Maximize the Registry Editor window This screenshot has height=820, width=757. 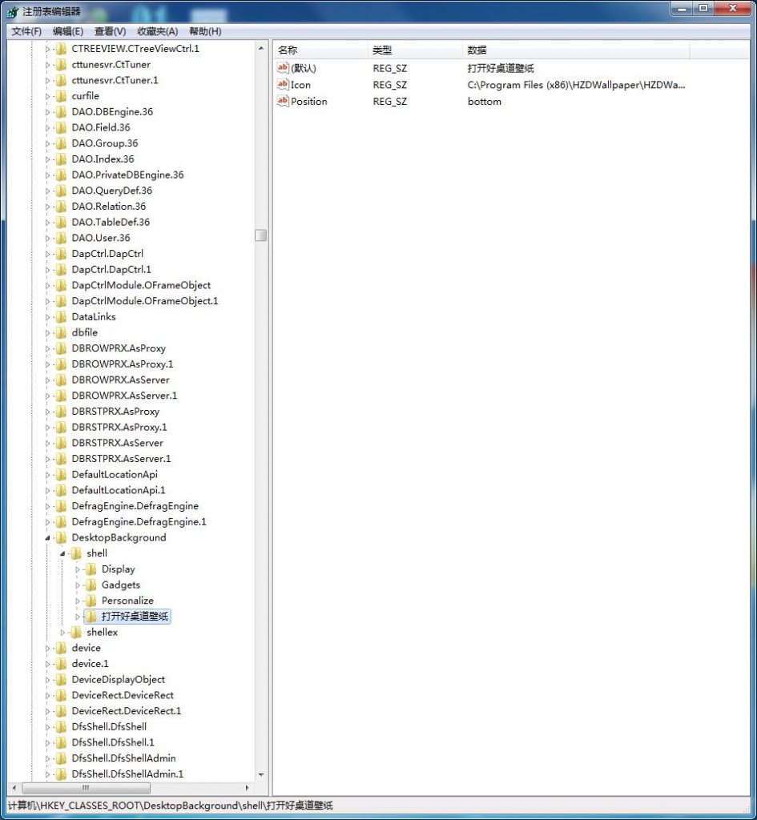(703, 8)
